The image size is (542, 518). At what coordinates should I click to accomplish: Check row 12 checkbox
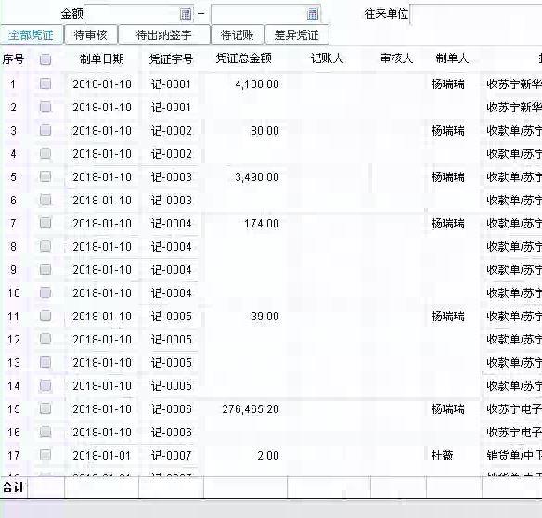[x=45, y=339]
